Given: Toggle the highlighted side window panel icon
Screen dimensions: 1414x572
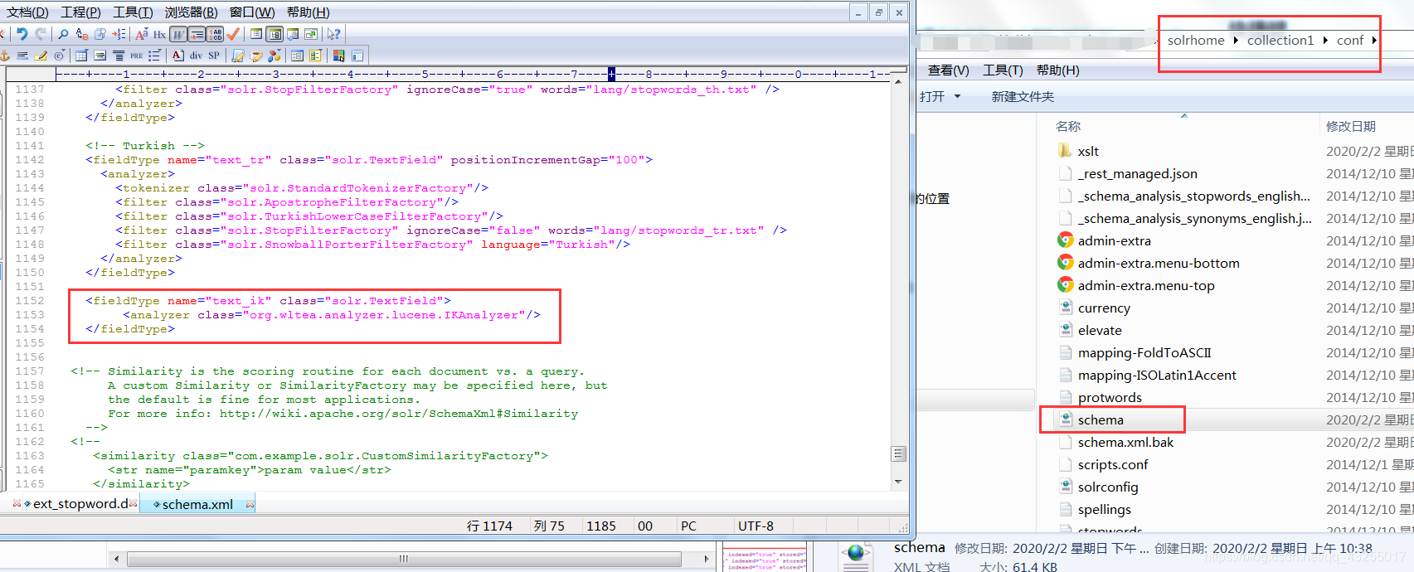Looking at the screenshot, I should pos(275,34).
